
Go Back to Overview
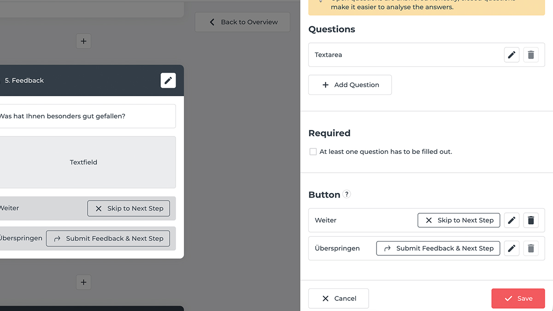click(242, 22)
